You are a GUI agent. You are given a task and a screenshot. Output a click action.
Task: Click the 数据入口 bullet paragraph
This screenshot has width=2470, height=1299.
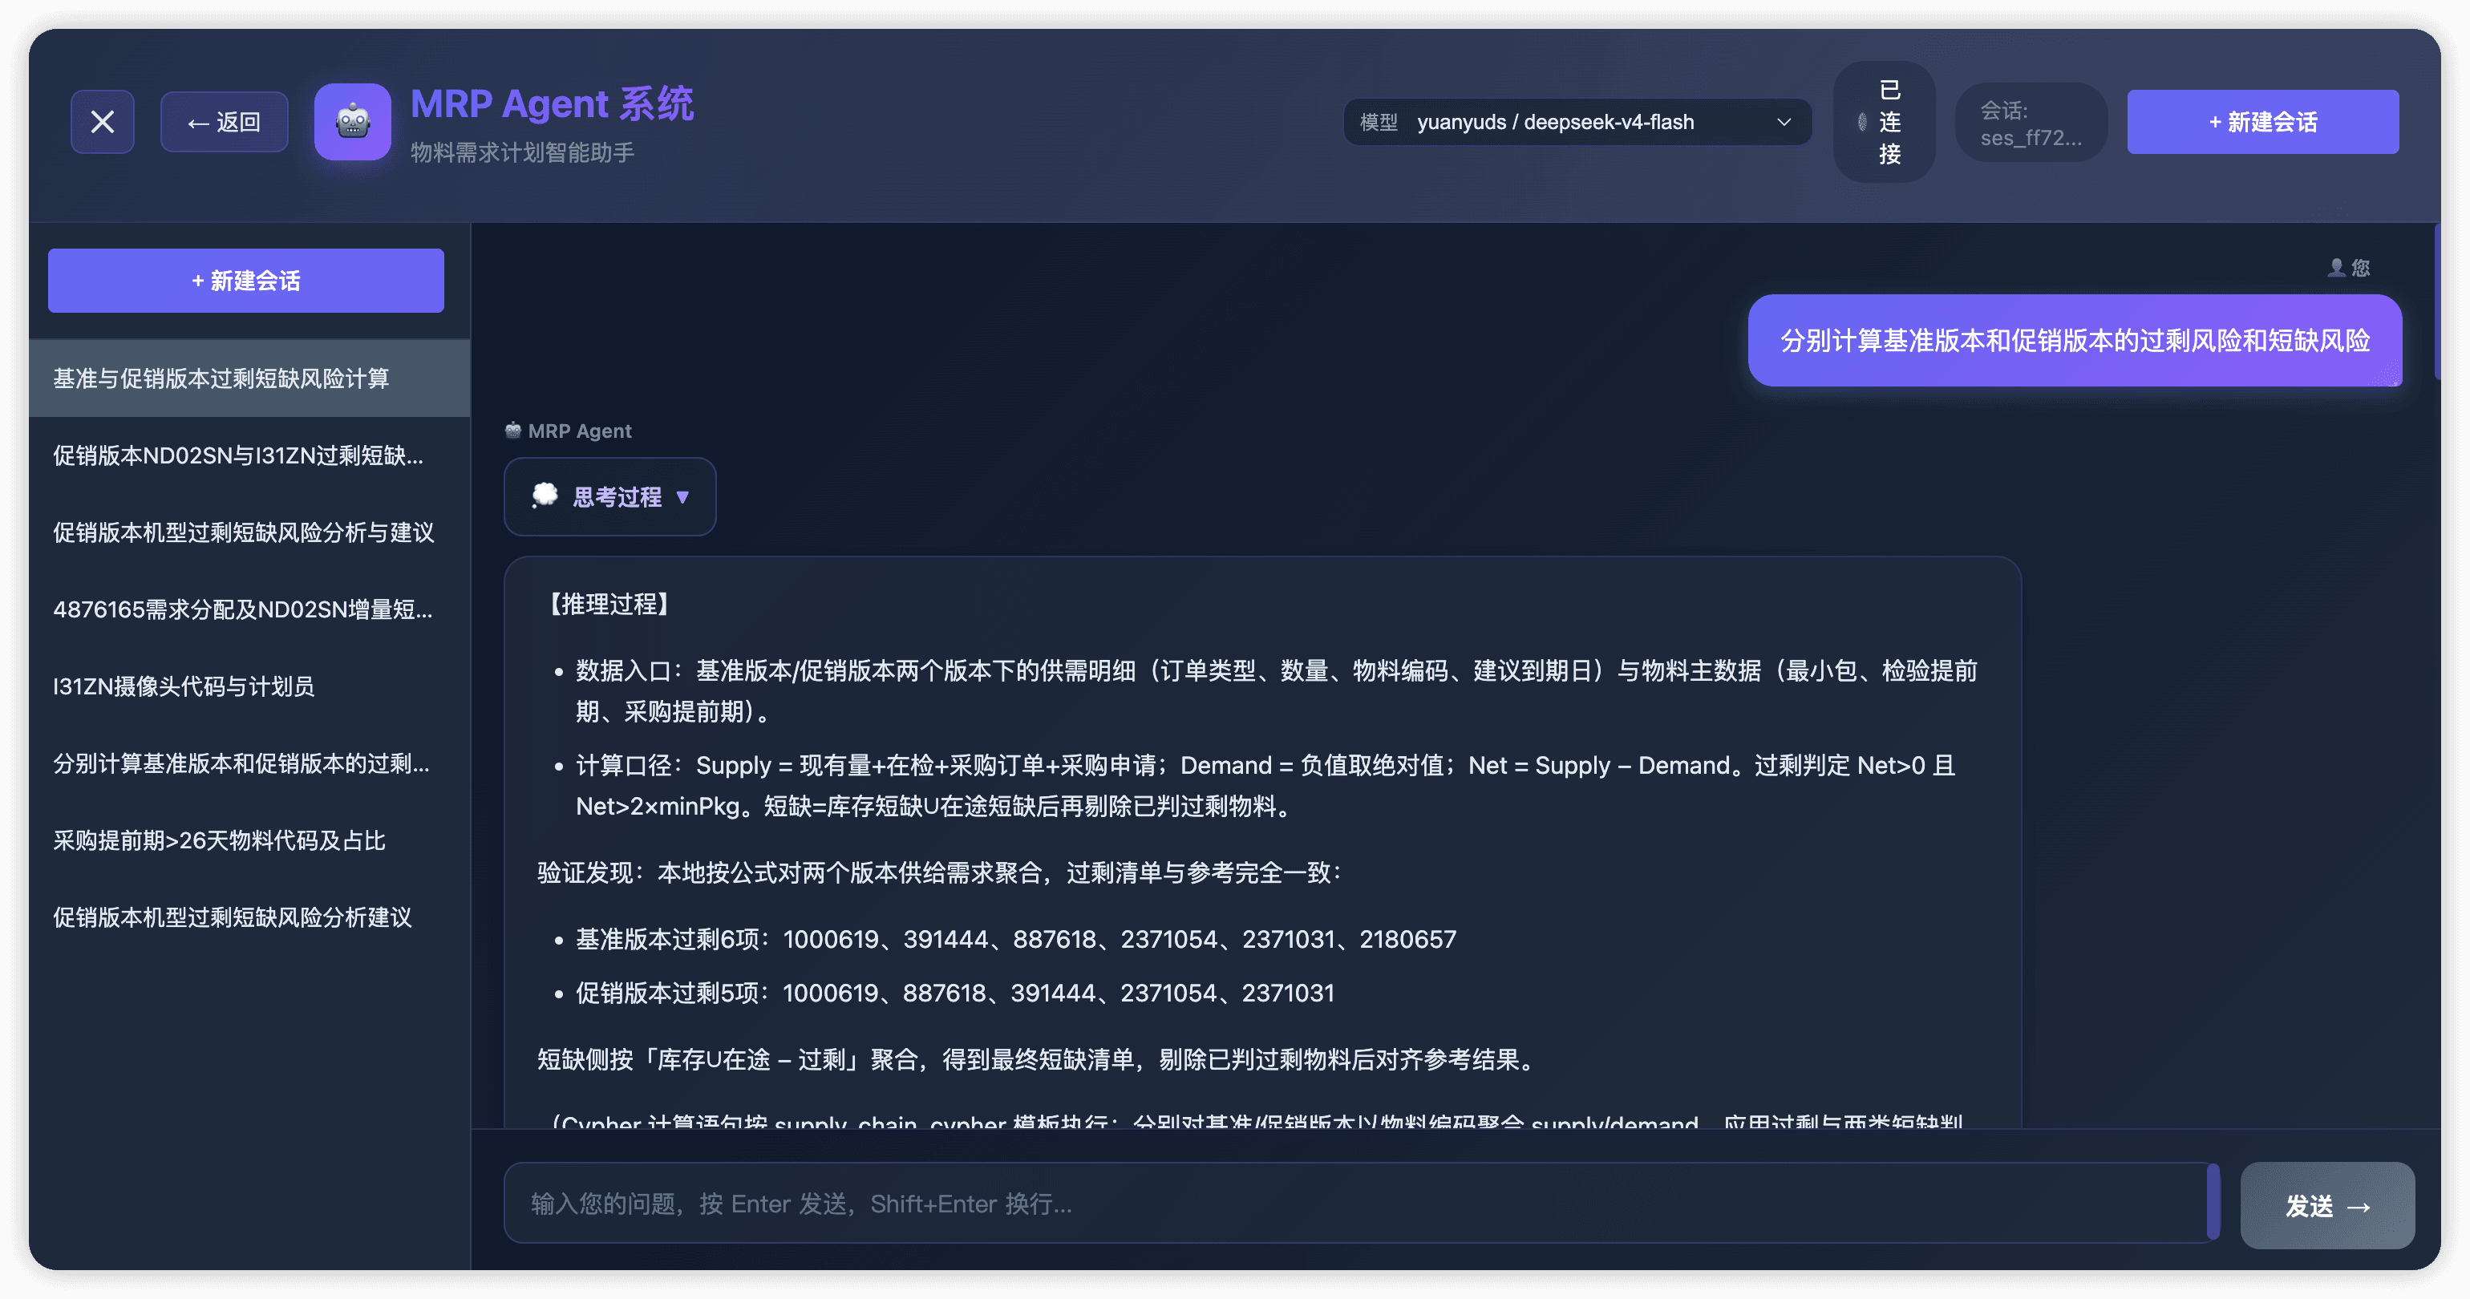(1276, 690)
